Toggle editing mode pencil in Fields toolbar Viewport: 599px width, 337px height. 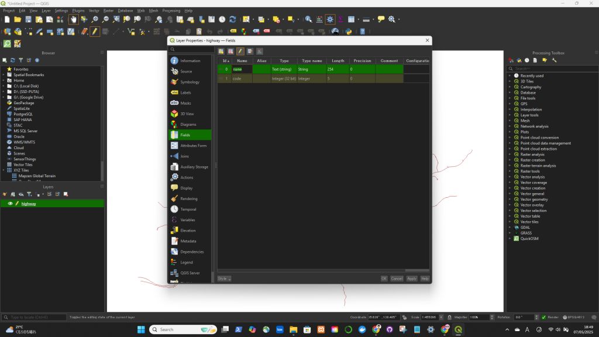[x=240, y=51]
